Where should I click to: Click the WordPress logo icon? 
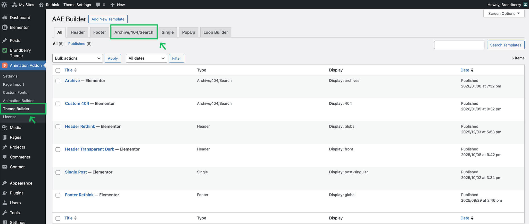(4, 5)
